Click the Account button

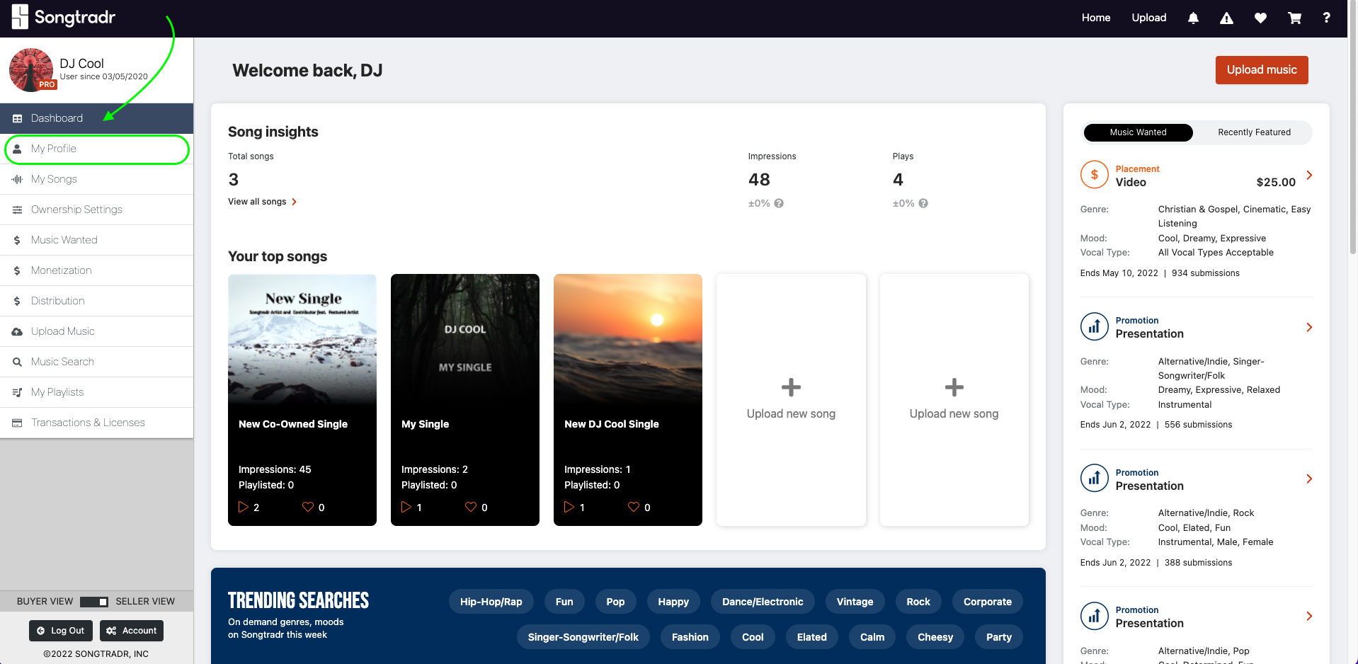tap(132, 631)
